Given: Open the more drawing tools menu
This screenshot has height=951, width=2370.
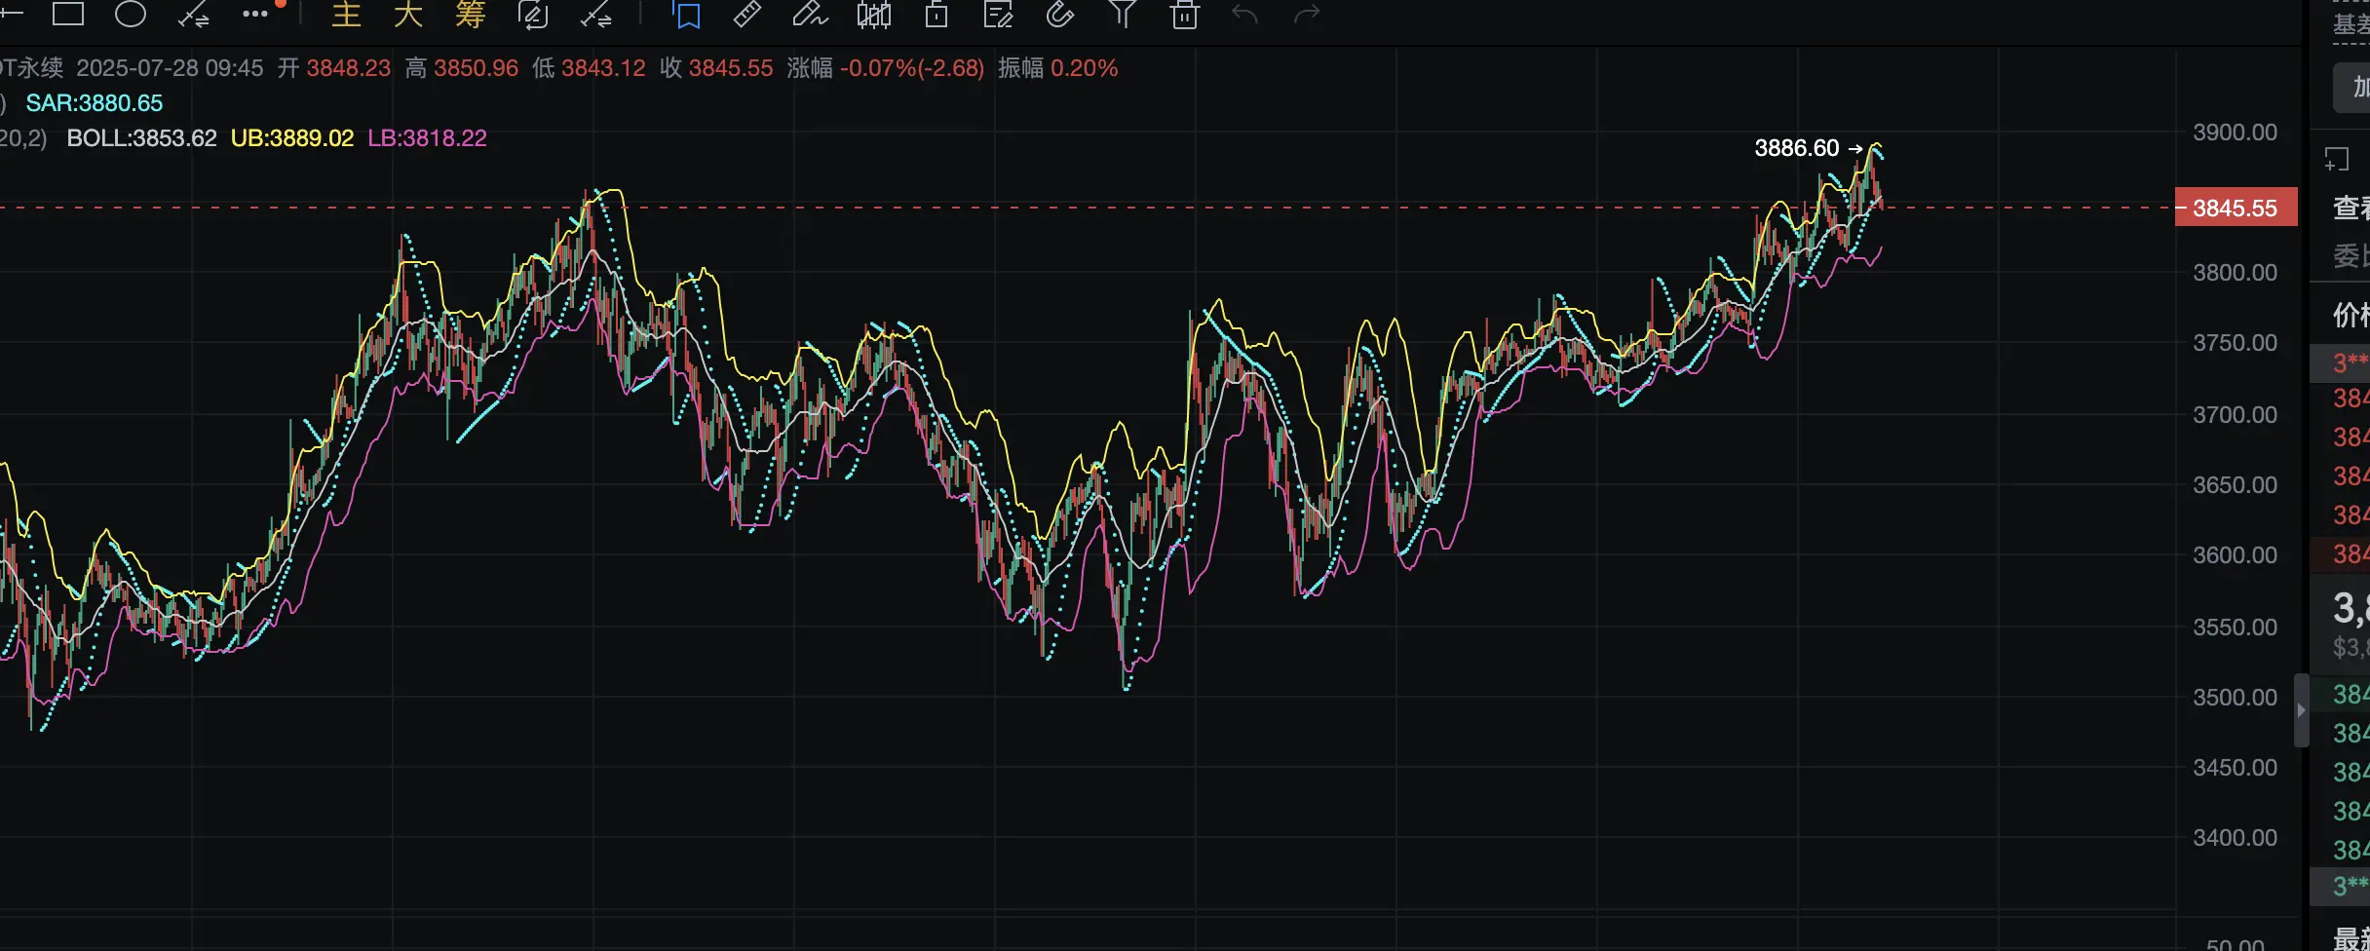Looking at the screenshot, I should 255,14.
